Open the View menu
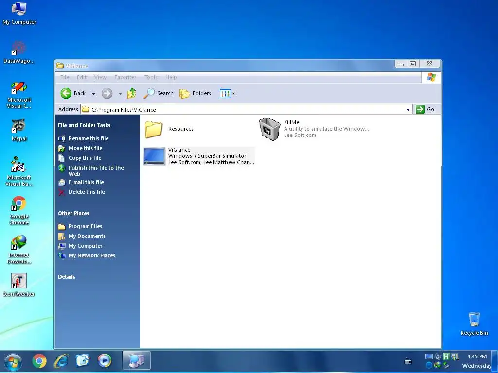 click(x=100, y=77)
